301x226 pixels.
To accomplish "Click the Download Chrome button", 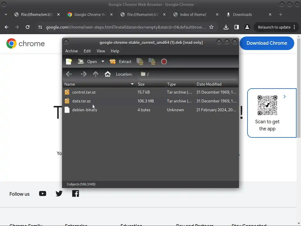I will (x=267, y=43).
